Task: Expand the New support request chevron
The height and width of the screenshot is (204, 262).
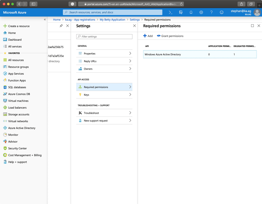Action: (130, 120)
